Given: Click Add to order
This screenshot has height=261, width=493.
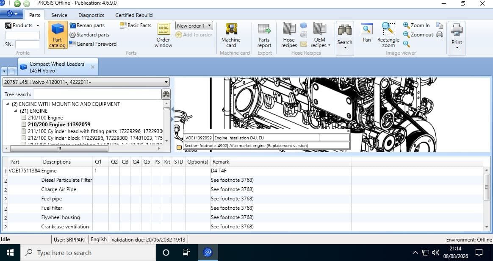Looking at the screenshot, I should [194, 35].
